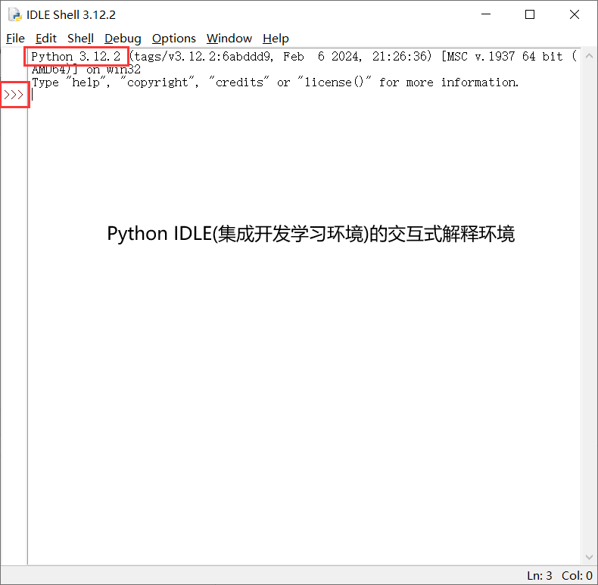Expand the Shell menu

click(80, 39)
